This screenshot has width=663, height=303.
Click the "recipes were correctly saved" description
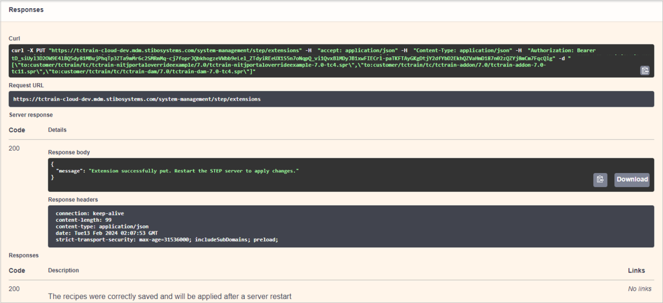click(169, 296)
